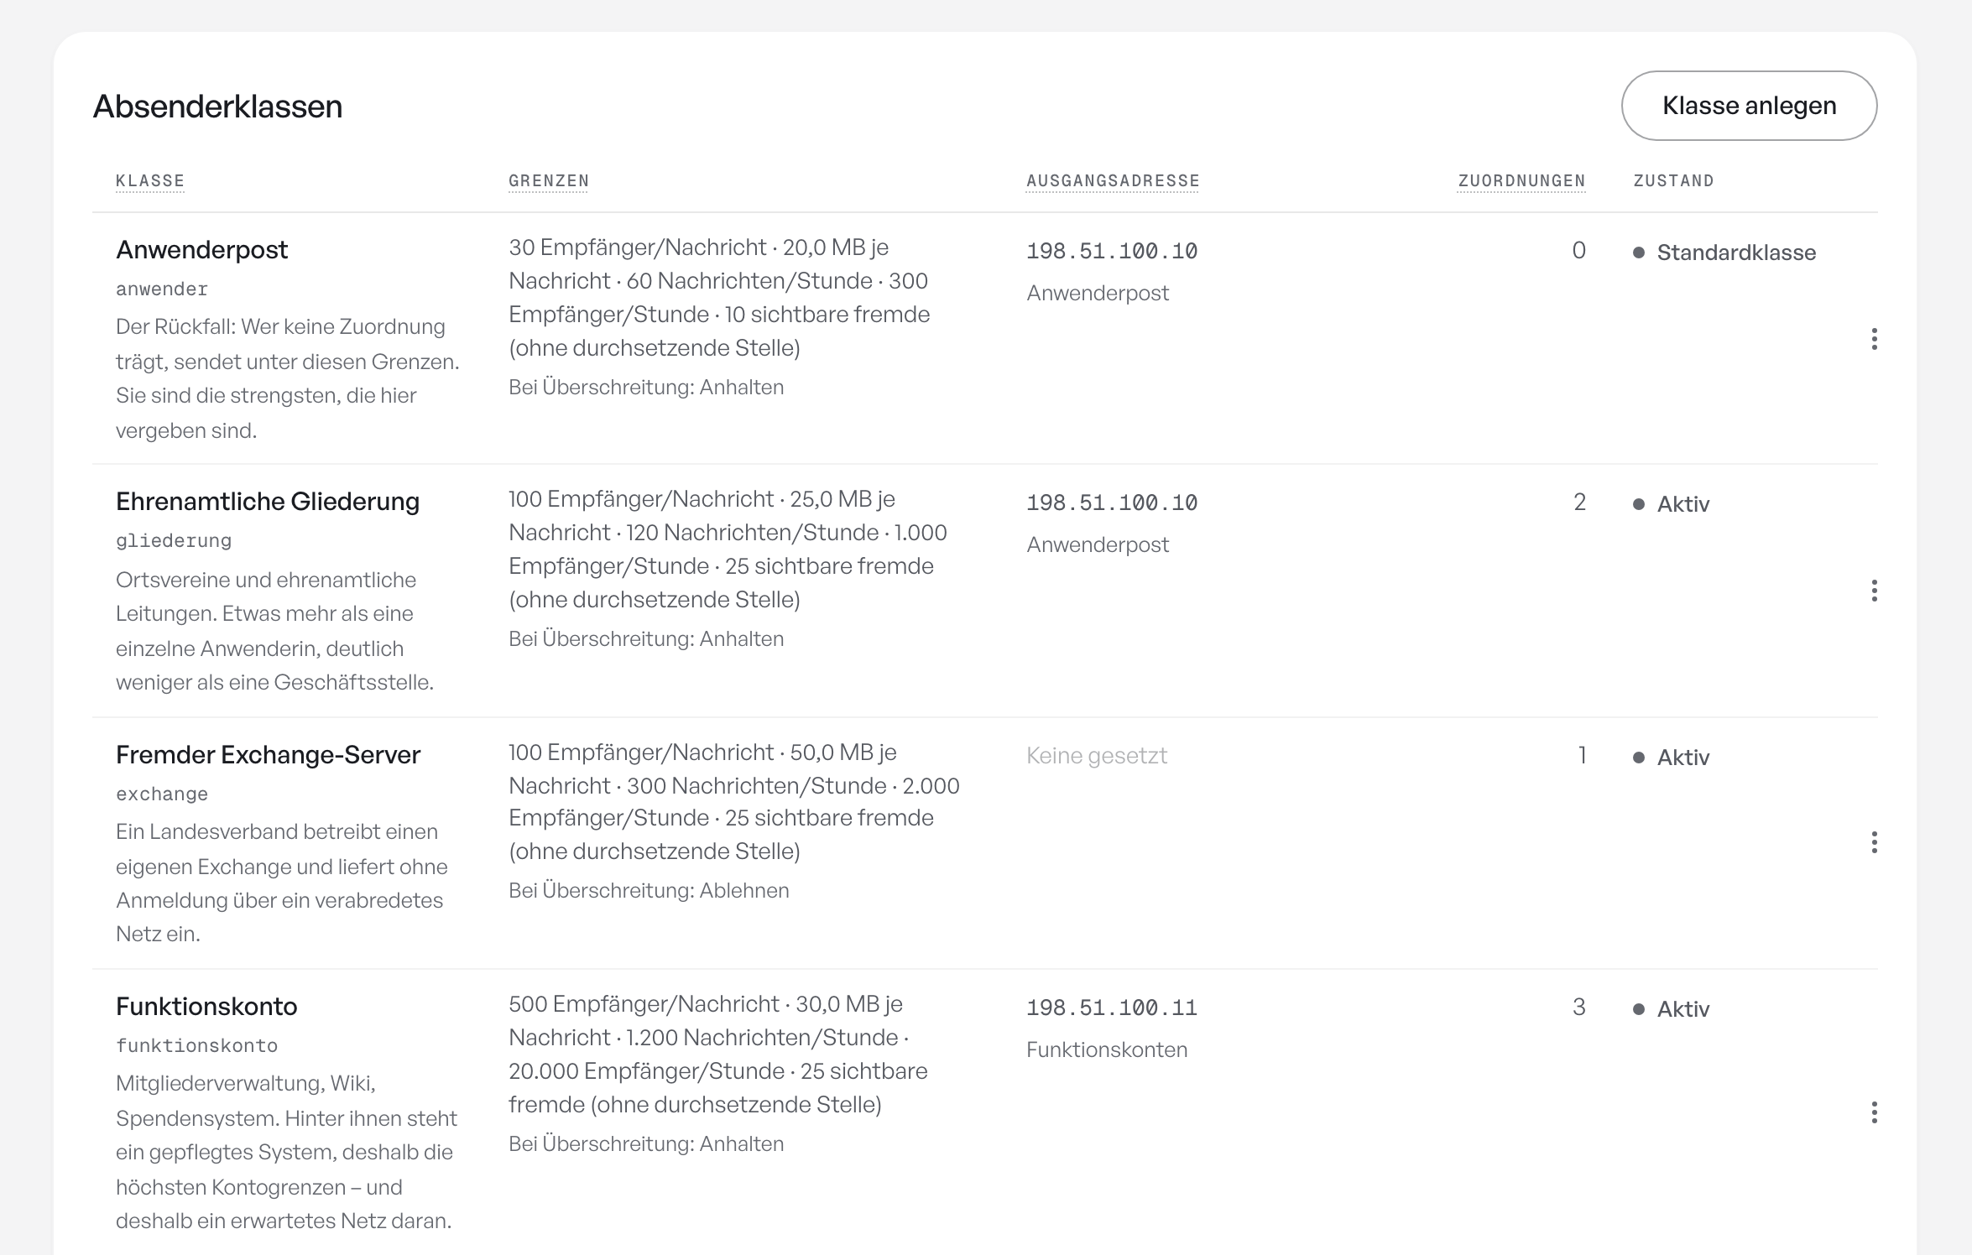Image resolution: width=1972 pixels, height=1255 pixels.
Task: Click the Zuordnungen column header
Action: [x=1521, y=180]
